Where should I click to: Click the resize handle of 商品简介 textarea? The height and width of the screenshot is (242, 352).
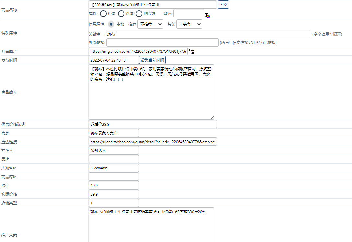[212, 118]
